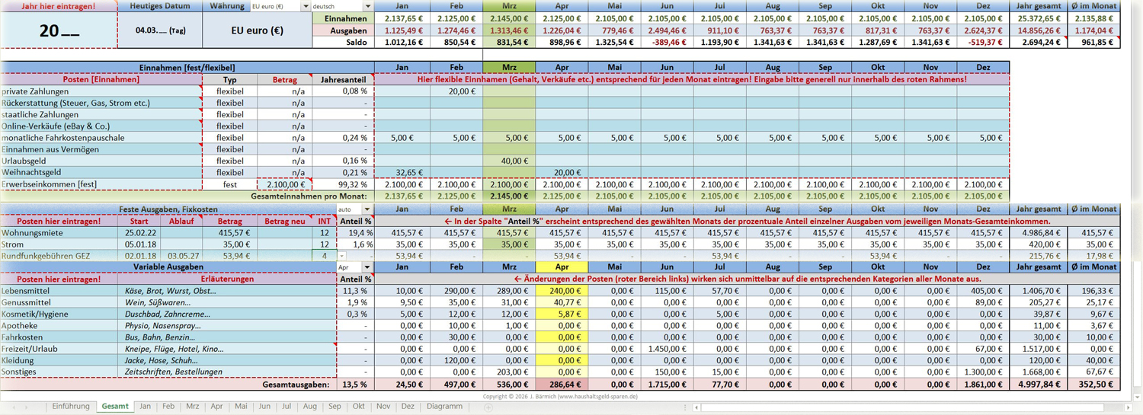1143x415 pixels.
Task: Open the Mai sheet tab
Action: tap(241, 407)
